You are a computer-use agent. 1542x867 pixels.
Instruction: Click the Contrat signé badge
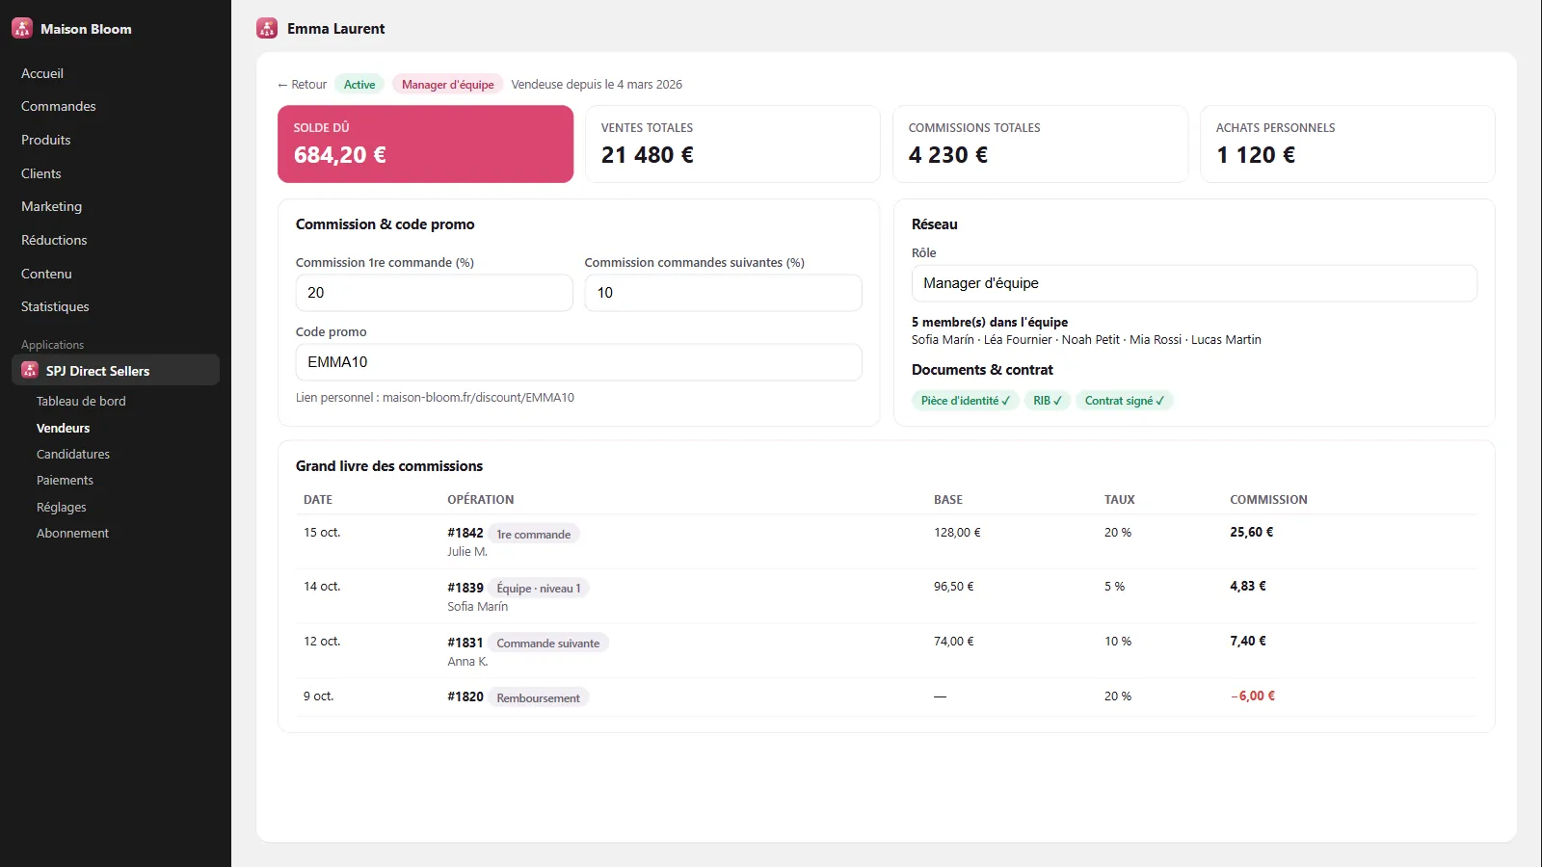click(x=1125, y=401)
